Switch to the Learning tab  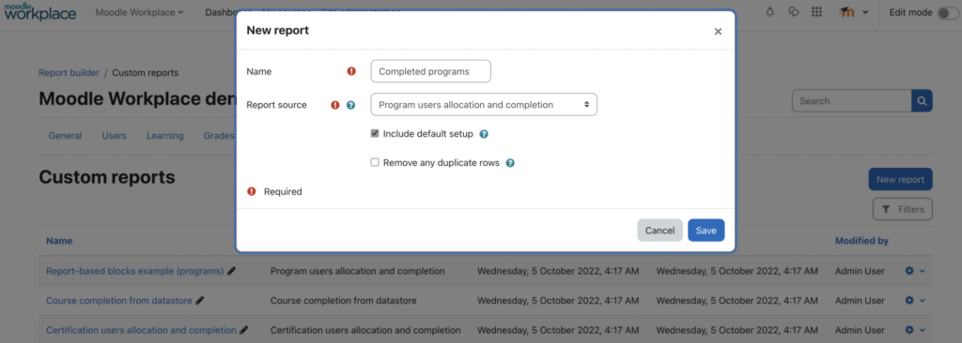tap(165, 136)
